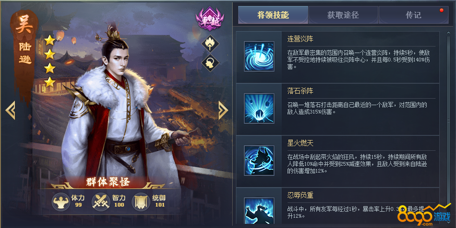Click the 体力 muscle stat icon

[61, 202]
